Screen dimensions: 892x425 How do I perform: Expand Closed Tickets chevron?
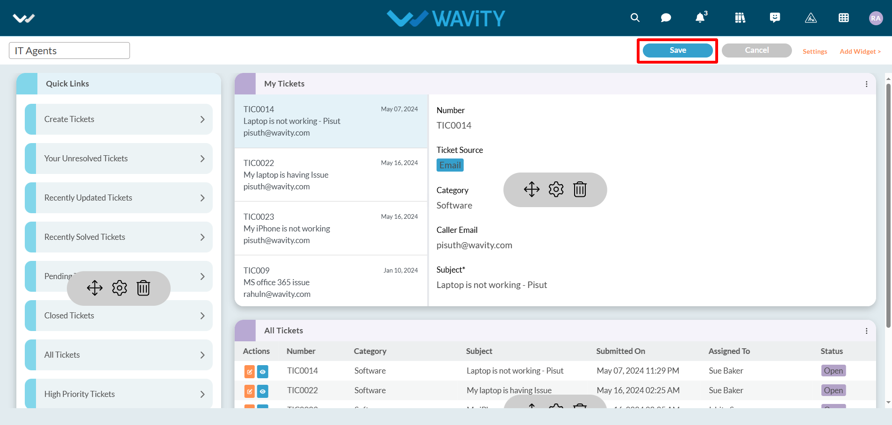click(202, 316)
